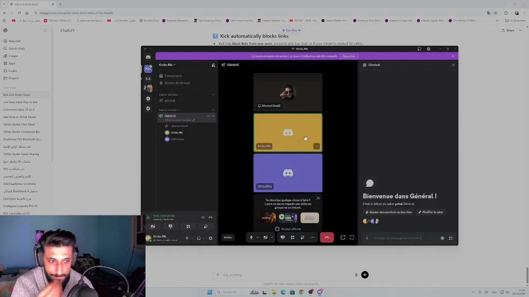Click the add a server plus icon

click(148, 99)
